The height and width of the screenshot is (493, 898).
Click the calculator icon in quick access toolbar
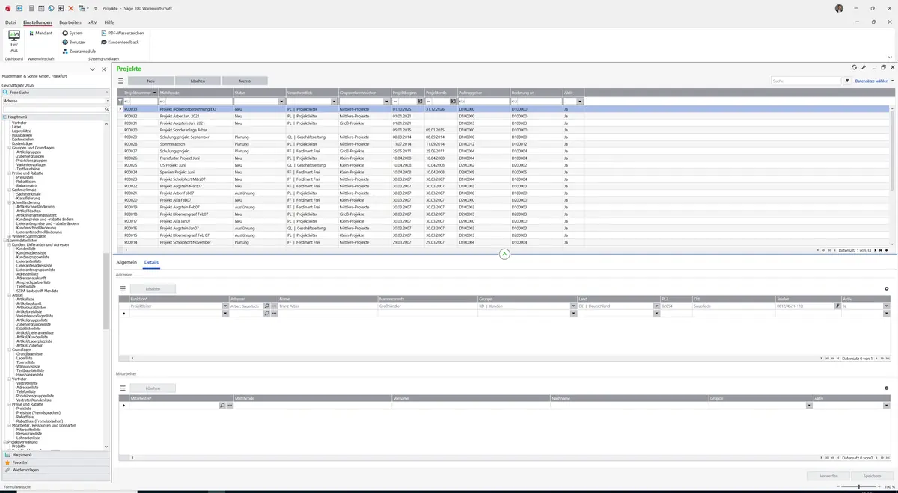[x=31, y=8]
